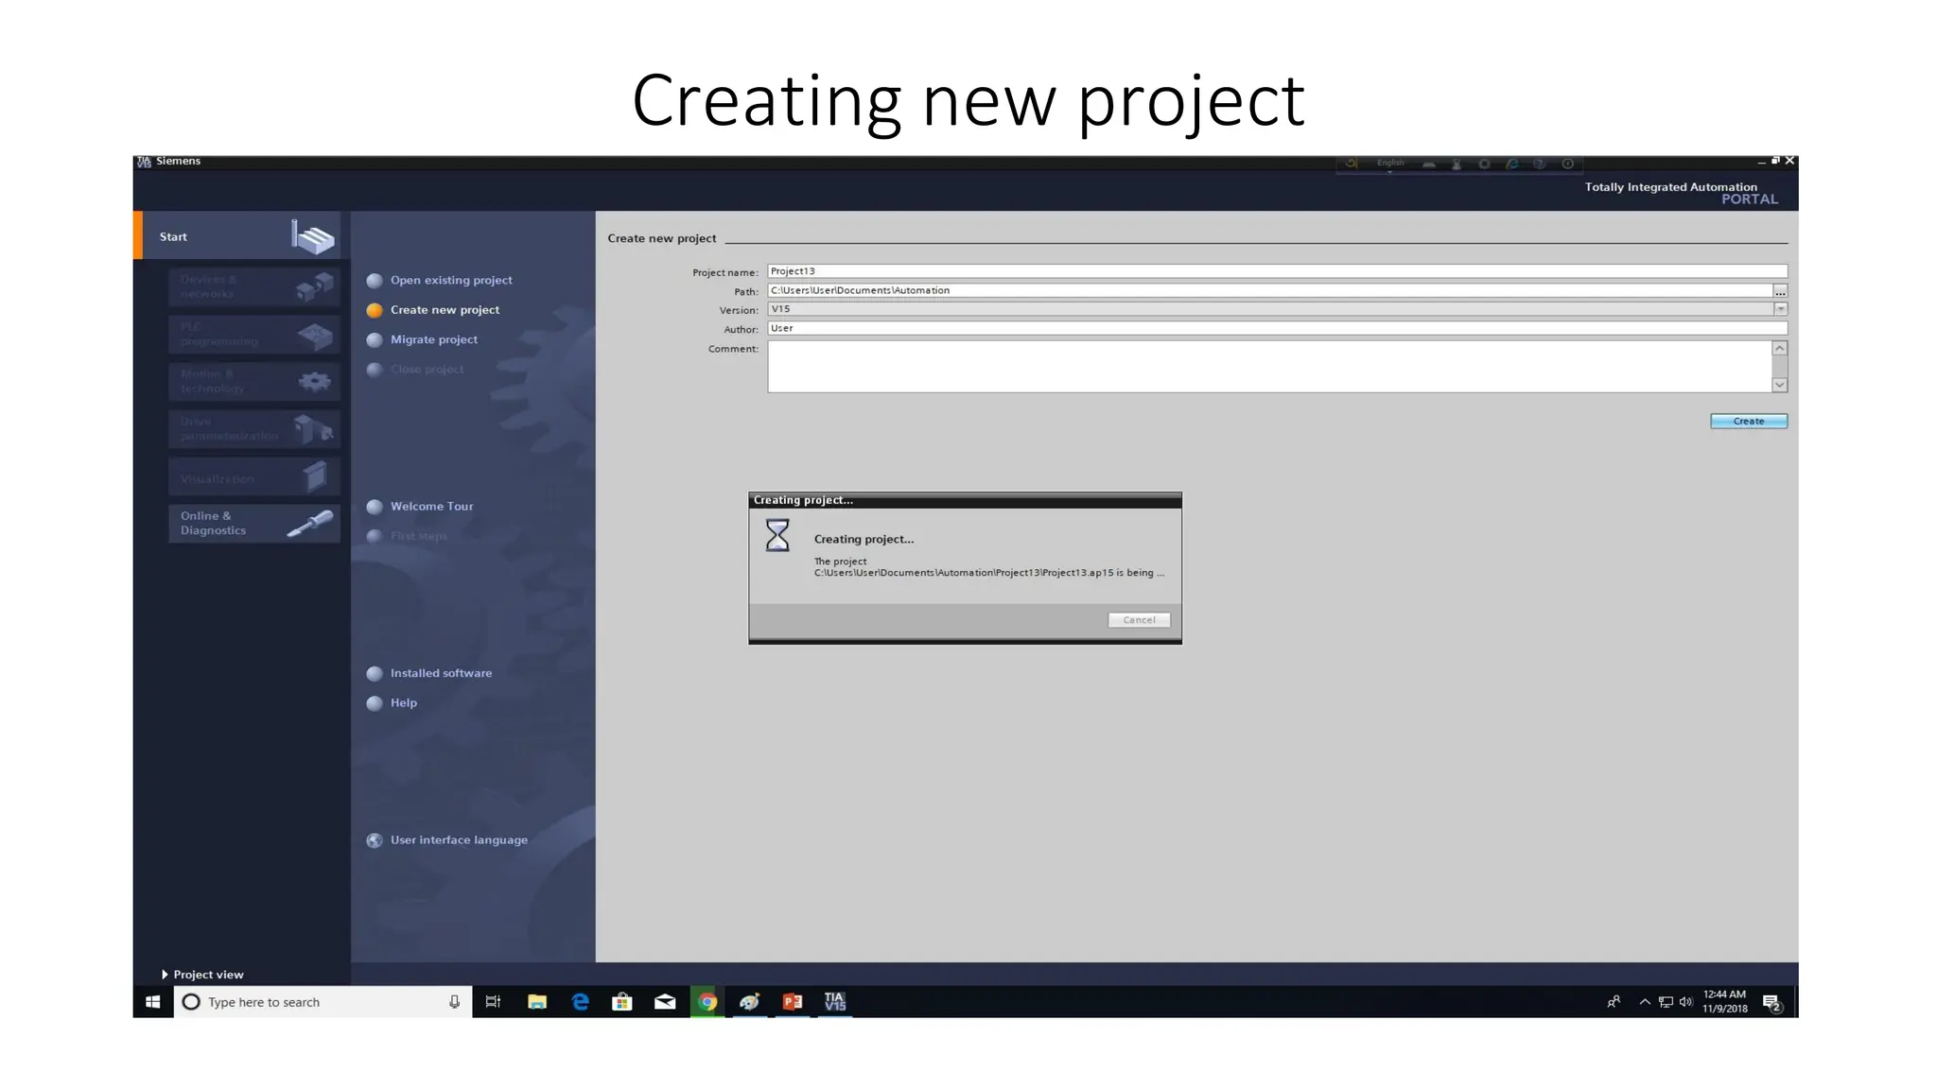Expand Project view at bottom left
This screenshot has height=1089, width=1937.
tap(202, 975)
